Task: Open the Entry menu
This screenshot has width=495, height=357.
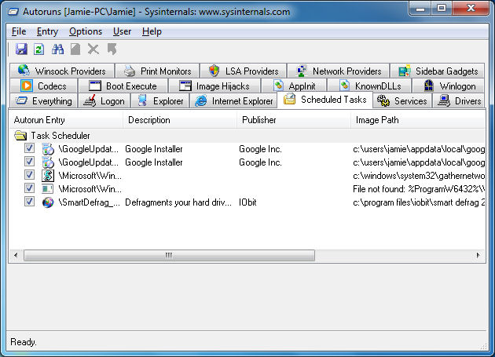Action: tap(47, 31)
